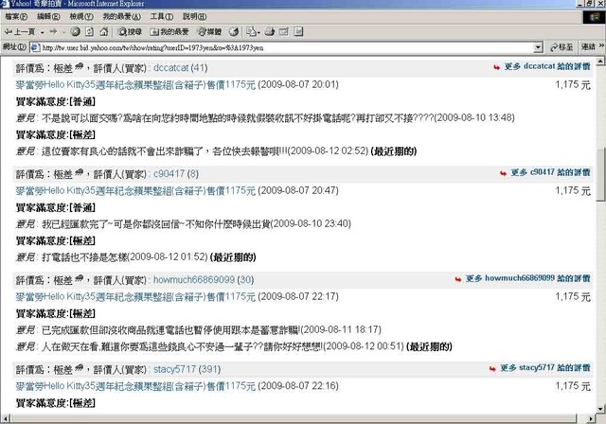Open the 檔案(F) menu

pyautogui.click(x=16, y=17)
